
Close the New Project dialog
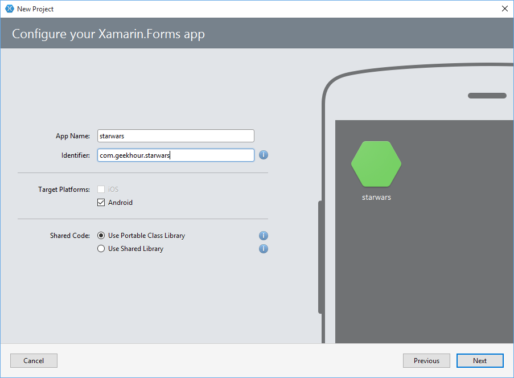coord(505,9)
